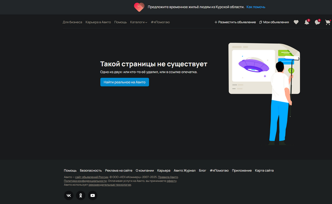Screen dimensions: 332x204
Task: Click Разместить объявление
Action: (235, 22)
